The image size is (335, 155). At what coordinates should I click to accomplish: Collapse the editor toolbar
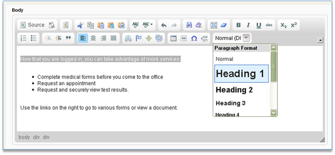click(320, 40)
